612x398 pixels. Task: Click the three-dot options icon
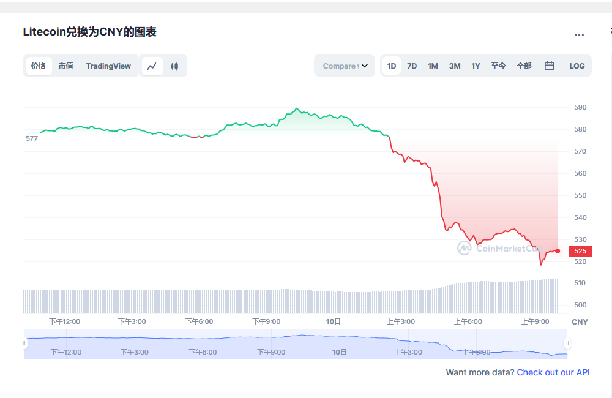click(579, 35)
